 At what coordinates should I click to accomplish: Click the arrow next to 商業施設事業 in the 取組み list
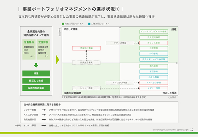(x=44, y=119)
